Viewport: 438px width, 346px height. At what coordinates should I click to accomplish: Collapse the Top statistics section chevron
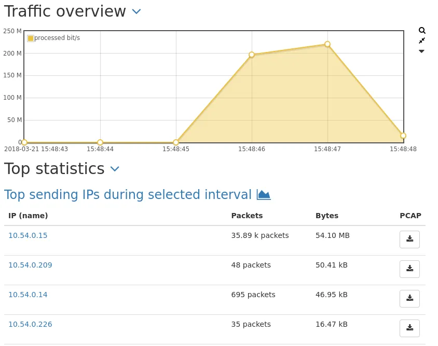[x=115, y=169]
